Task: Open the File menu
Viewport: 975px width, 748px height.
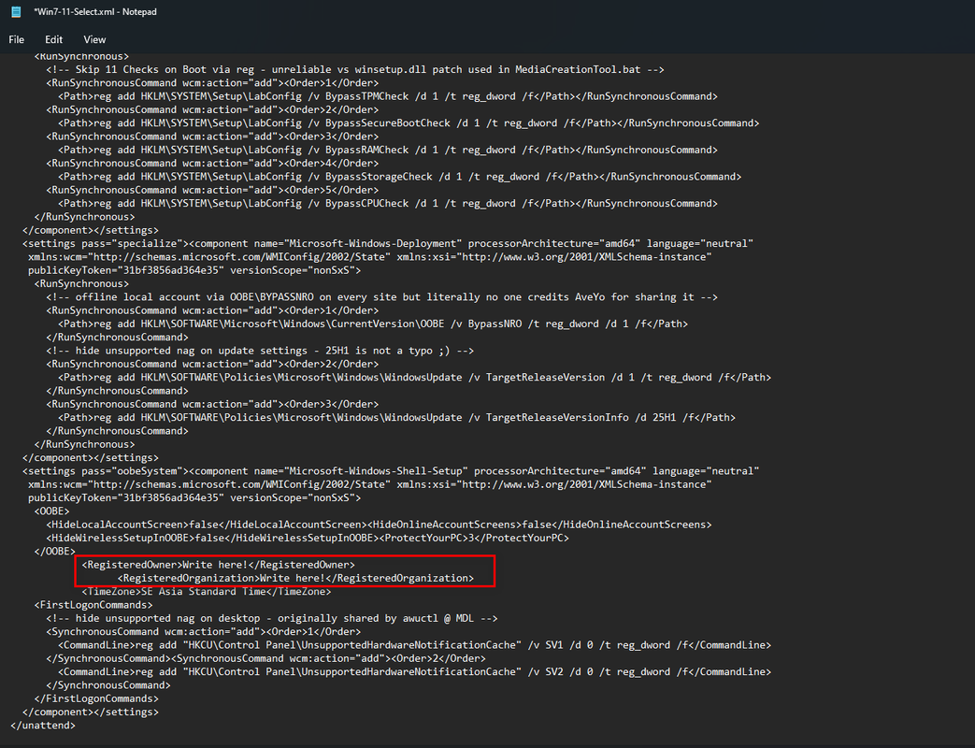Action: click(x=16, y=39)
